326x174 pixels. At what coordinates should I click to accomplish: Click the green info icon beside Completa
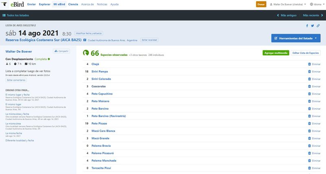coord(49,59)
